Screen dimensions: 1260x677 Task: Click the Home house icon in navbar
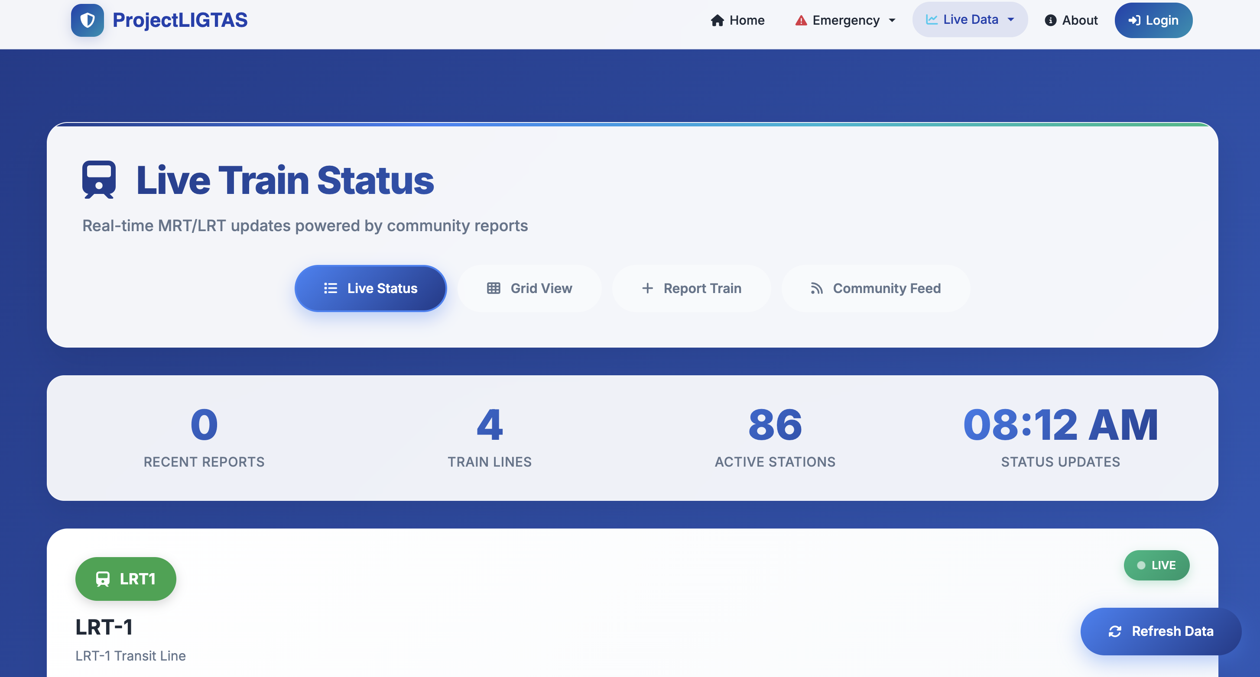pyautogui.click(x=717, y=20)
